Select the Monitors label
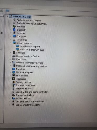 20,69
